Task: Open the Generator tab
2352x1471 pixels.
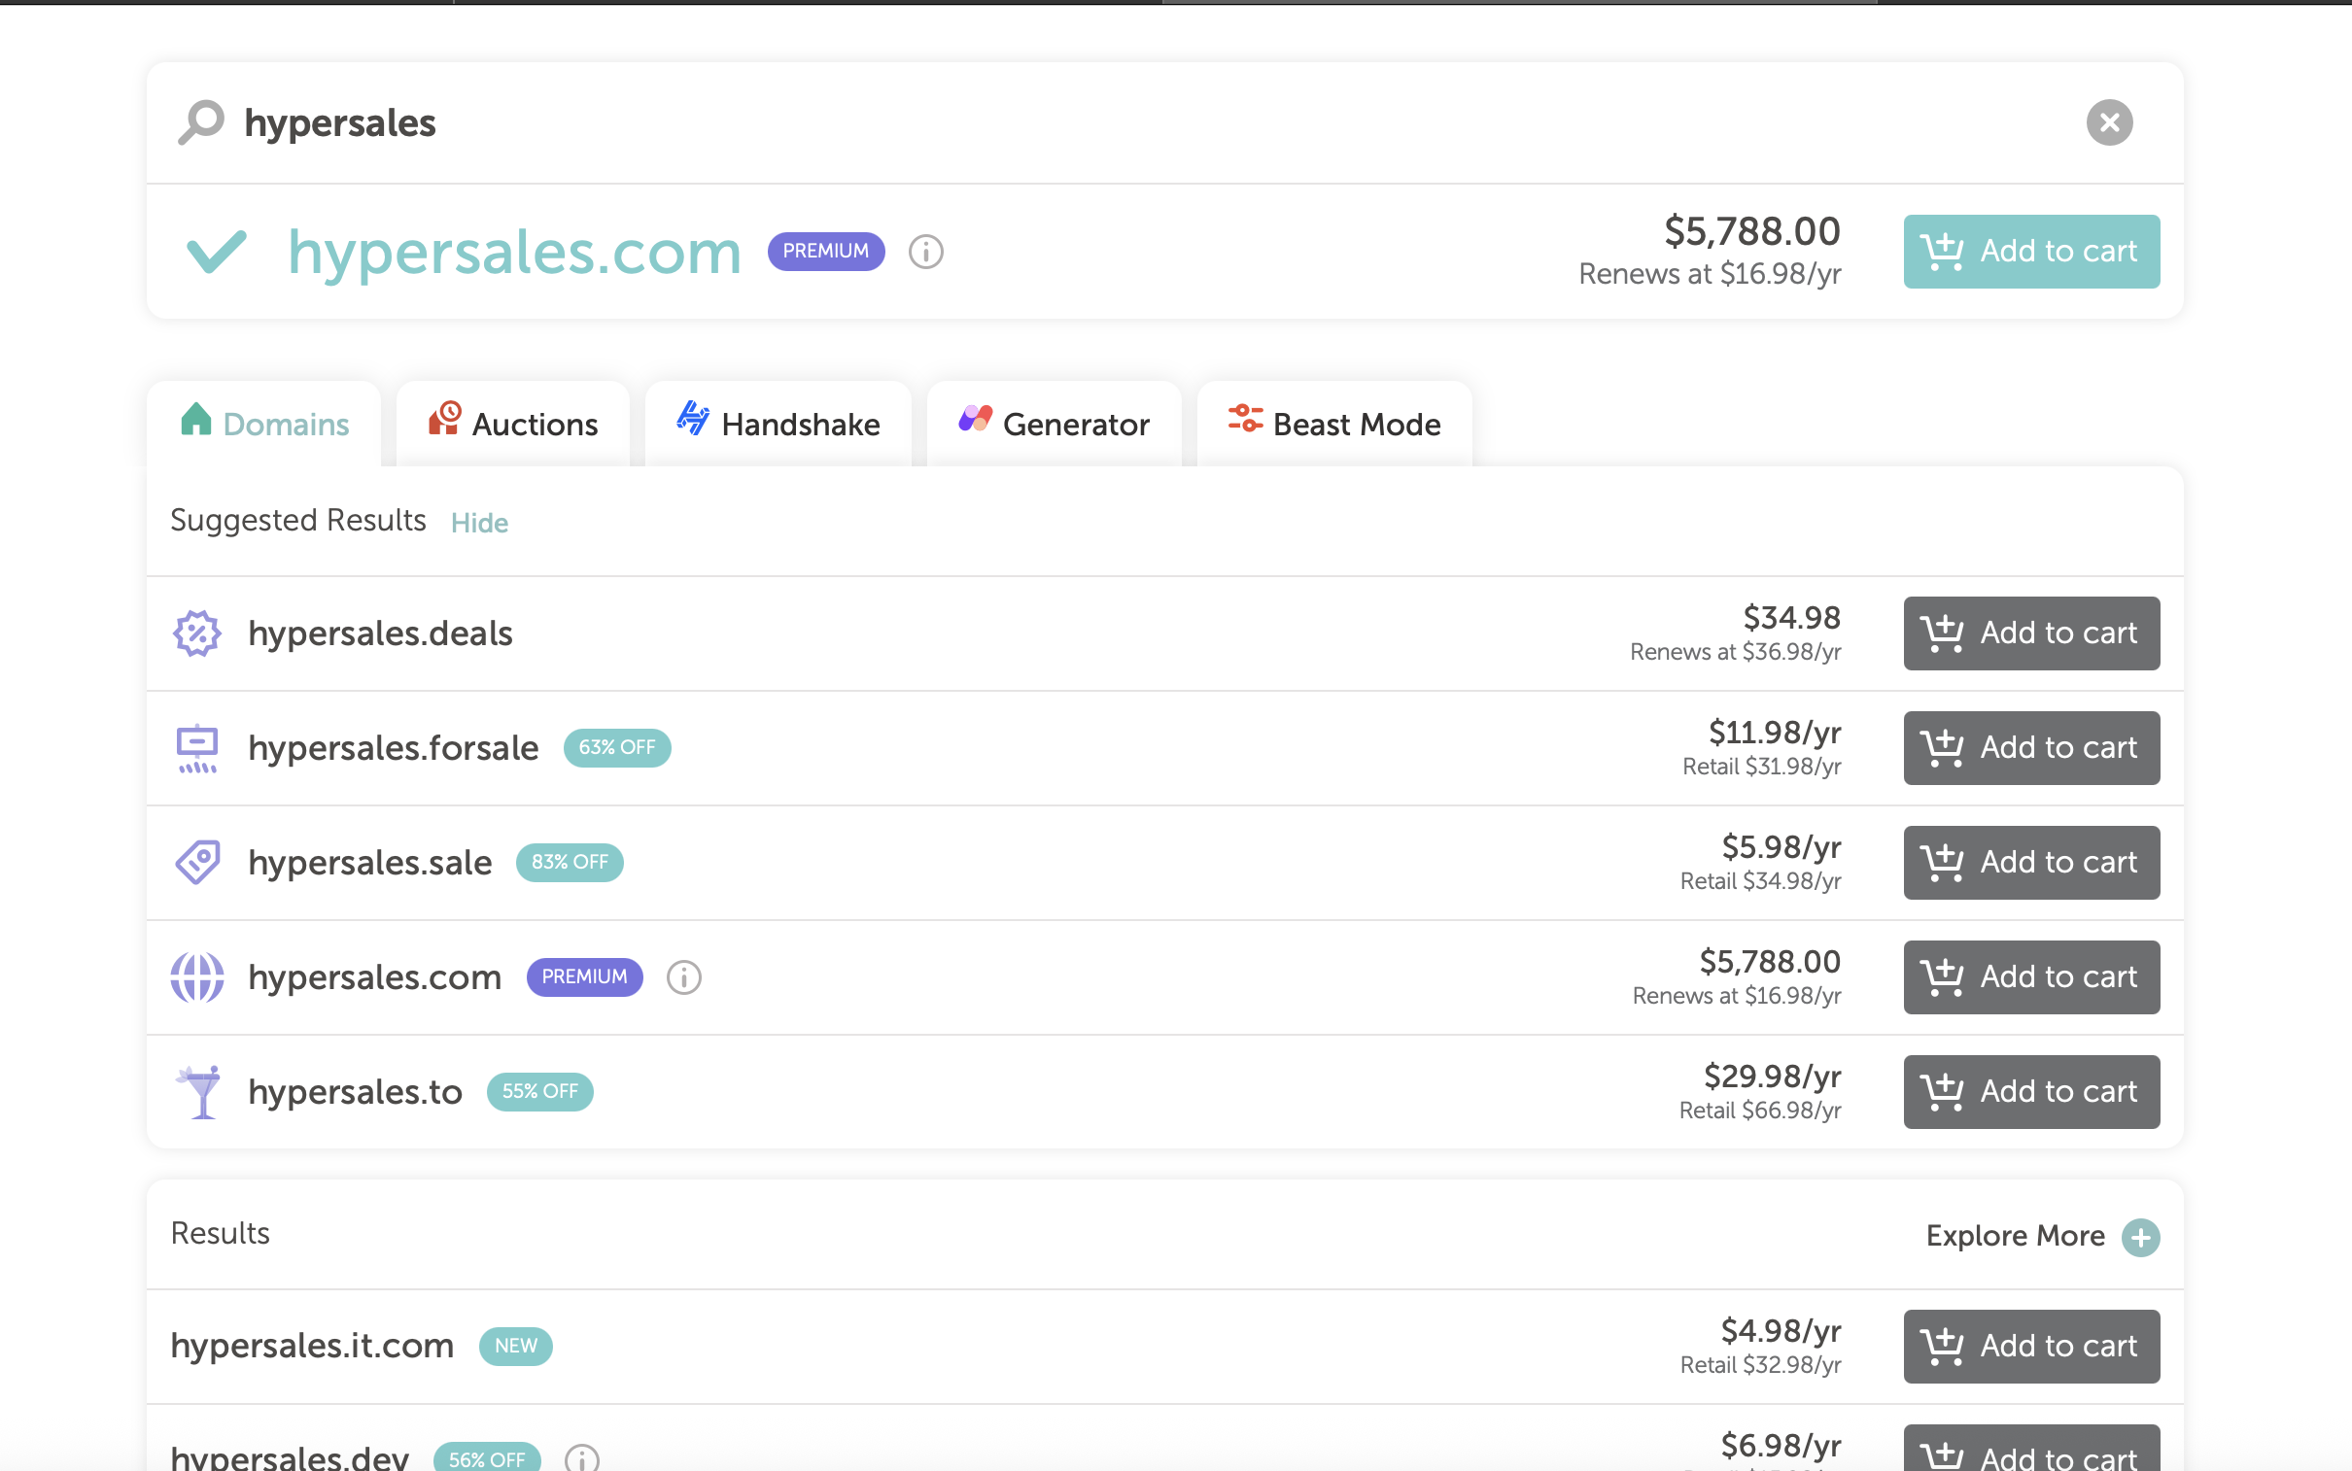Action: 1054,425
